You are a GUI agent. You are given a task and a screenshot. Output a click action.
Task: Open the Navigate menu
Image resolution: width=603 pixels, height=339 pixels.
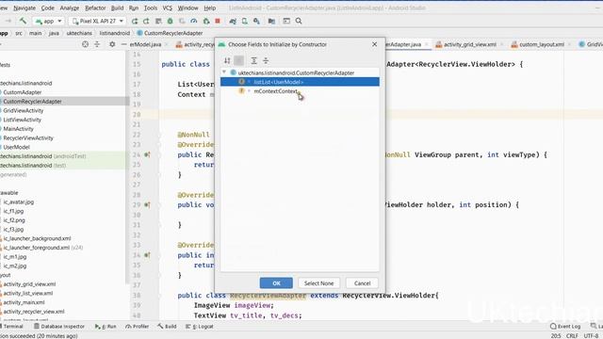24,8
